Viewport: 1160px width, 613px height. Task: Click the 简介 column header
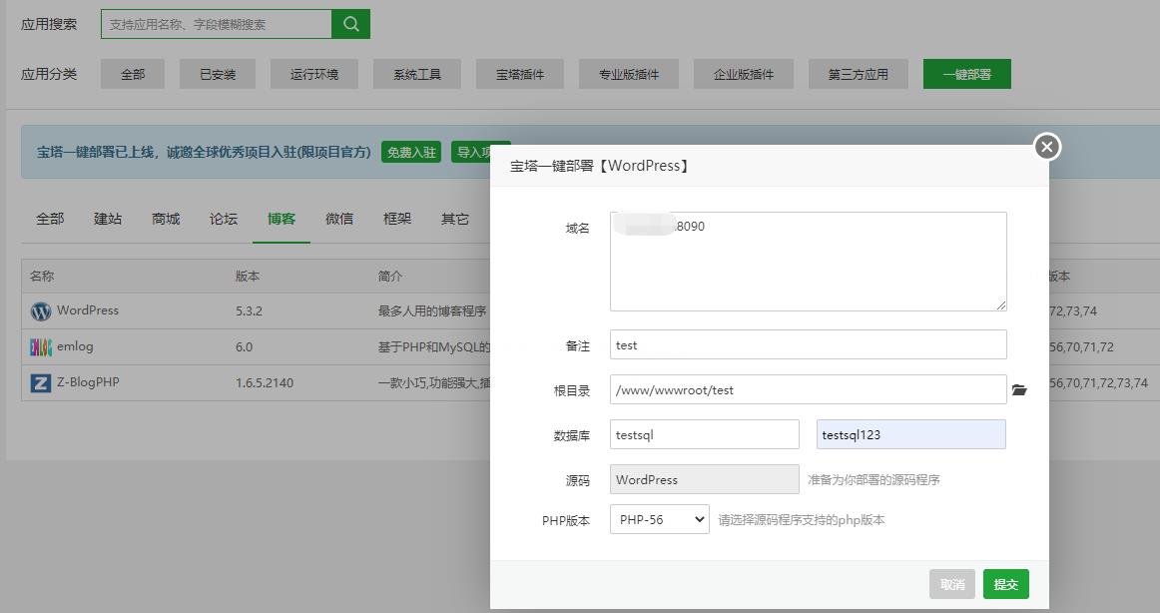(x=390, y=276)
